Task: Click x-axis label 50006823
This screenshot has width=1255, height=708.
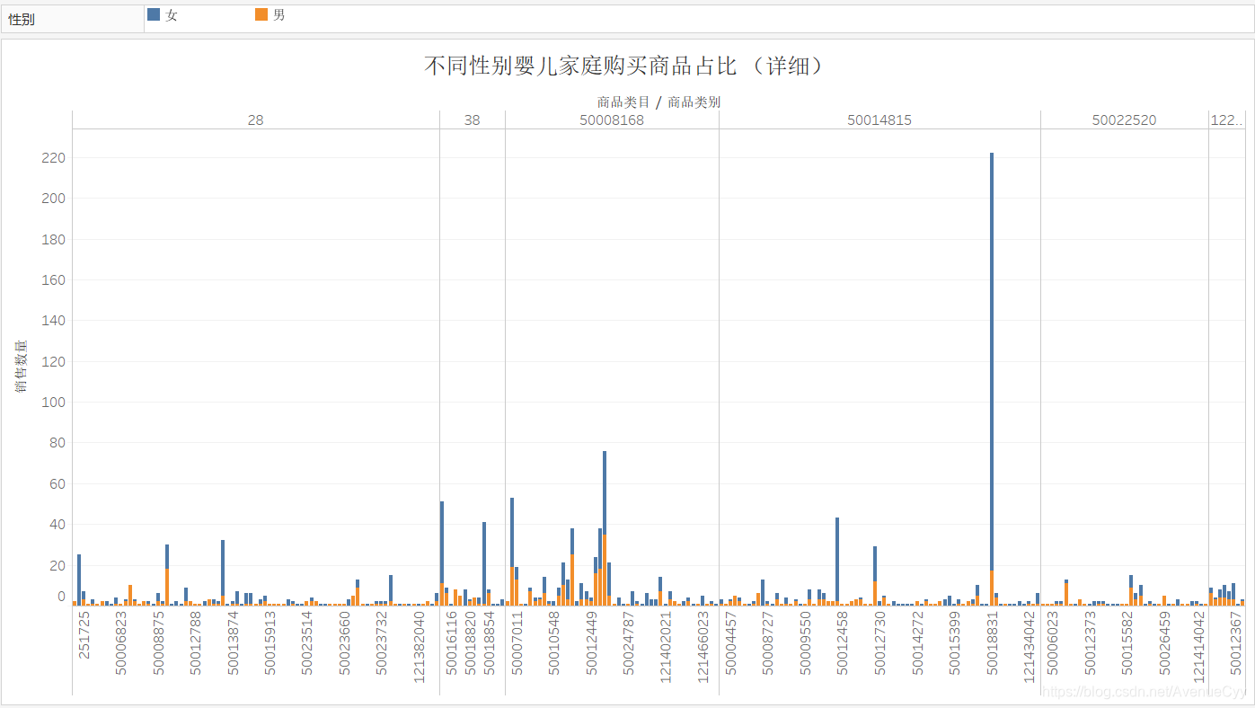Action: point(121,643)
